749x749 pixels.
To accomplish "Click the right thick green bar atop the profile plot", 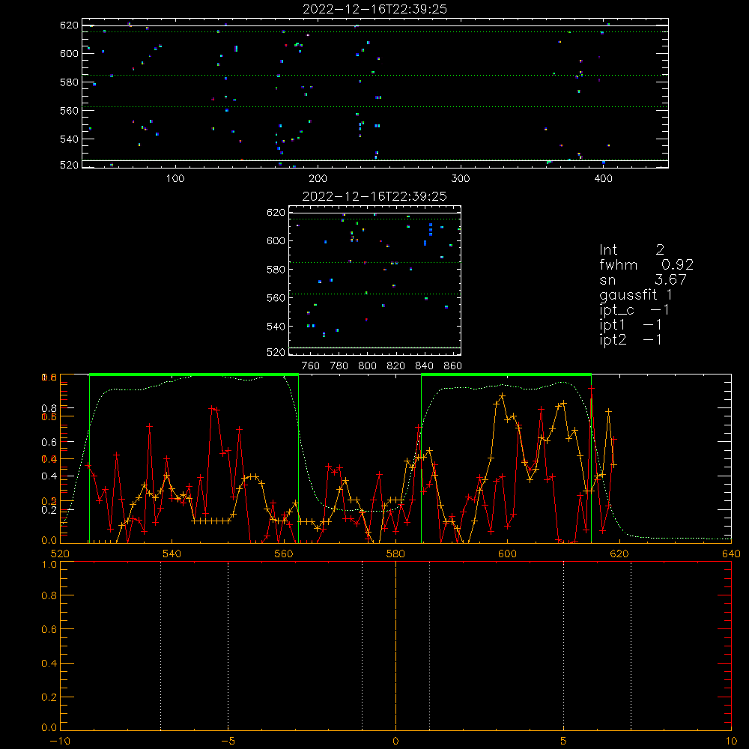I will pyautogui.click(x=506, y=374).
